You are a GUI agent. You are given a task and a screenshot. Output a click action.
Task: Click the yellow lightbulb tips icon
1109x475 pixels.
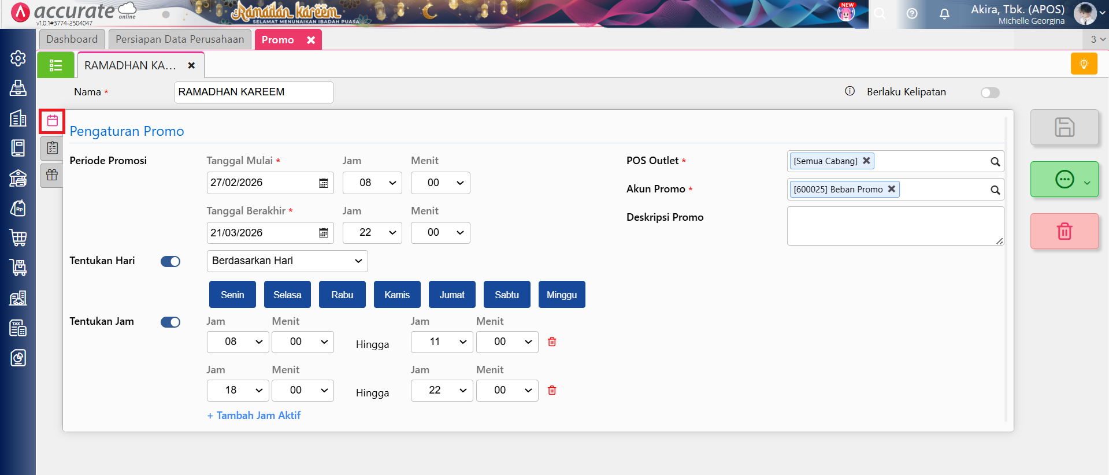click(1084, 64)
